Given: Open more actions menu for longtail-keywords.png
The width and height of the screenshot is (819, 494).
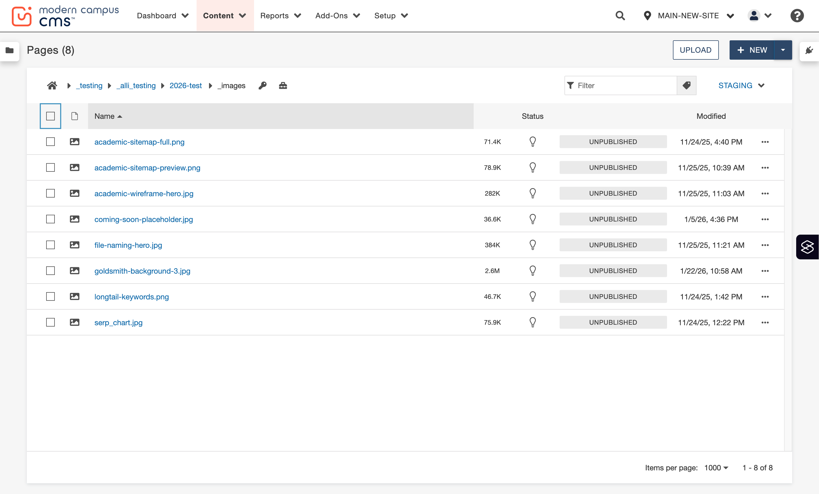Looking at the screenshot, I should pyautogui.click(x=765, y=297).
